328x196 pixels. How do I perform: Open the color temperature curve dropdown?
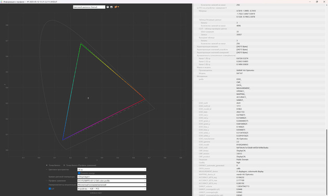point(112,177)
